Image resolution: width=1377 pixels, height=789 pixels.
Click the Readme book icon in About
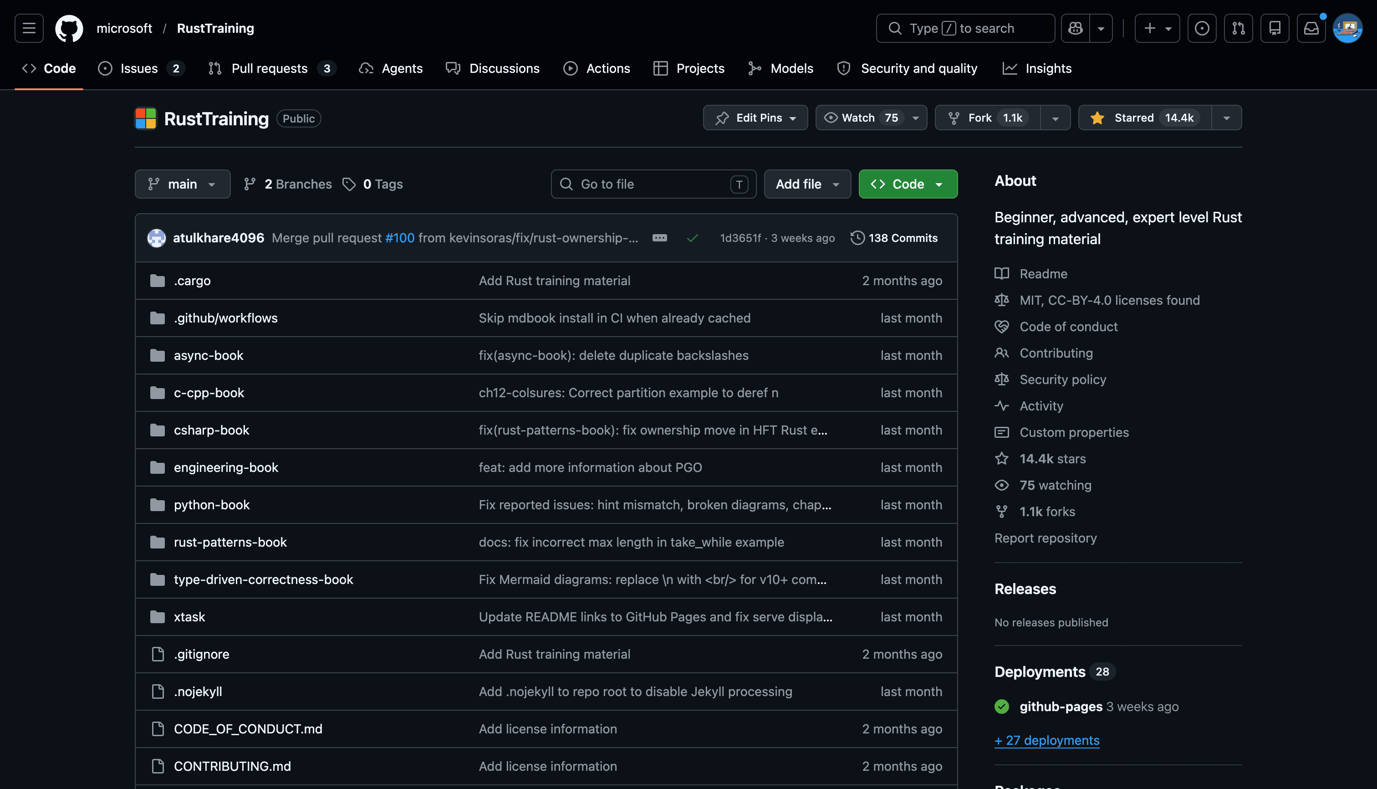[1002, 274]
